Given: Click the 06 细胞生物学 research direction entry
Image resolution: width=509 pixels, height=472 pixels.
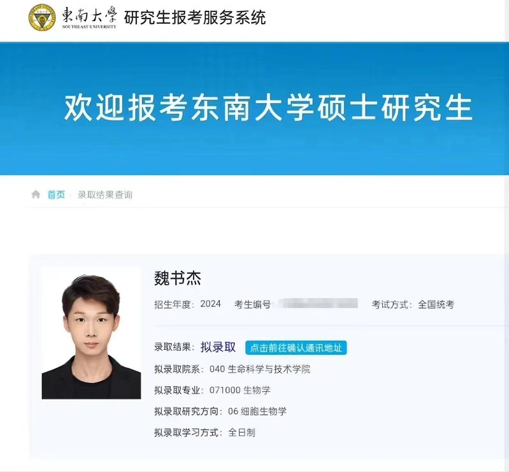Looking at the screenshot, I should (x=257, y=411).
